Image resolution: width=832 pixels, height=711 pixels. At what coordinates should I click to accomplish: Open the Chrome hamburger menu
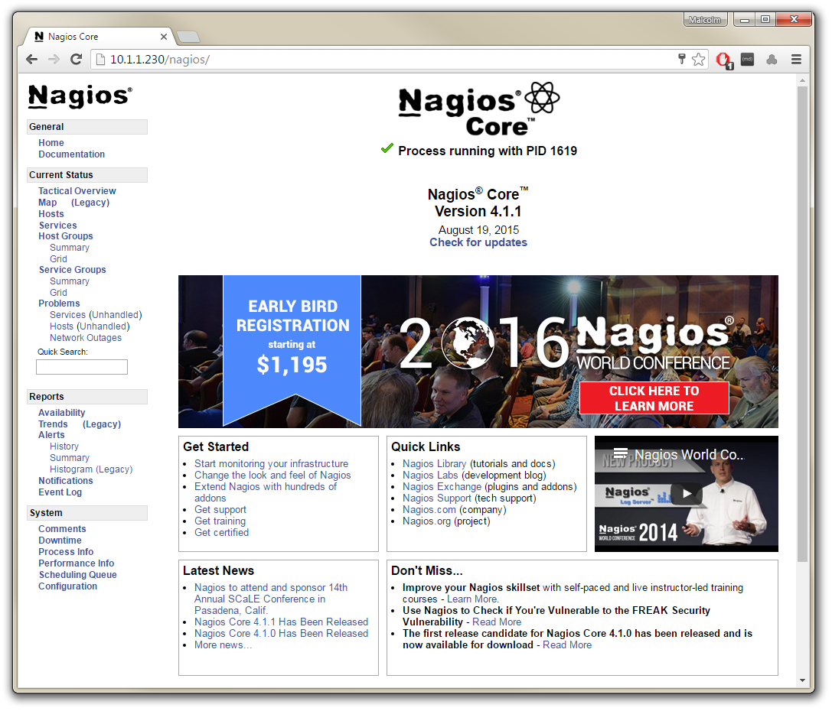pyautogui.click(x=796, y=58)
